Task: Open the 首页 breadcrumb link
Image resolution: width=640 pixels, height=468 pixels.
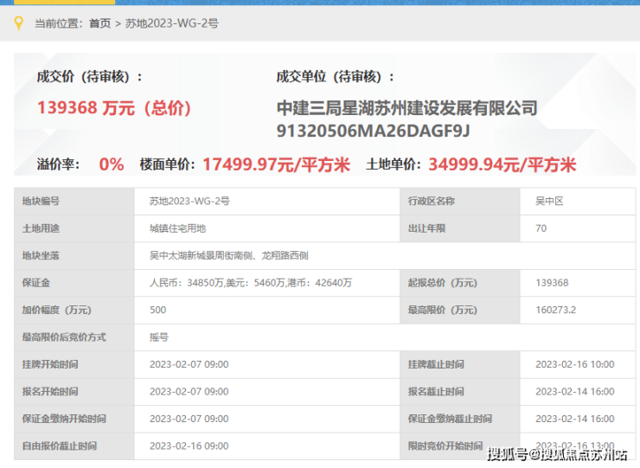Action: (x=100, y=23)
